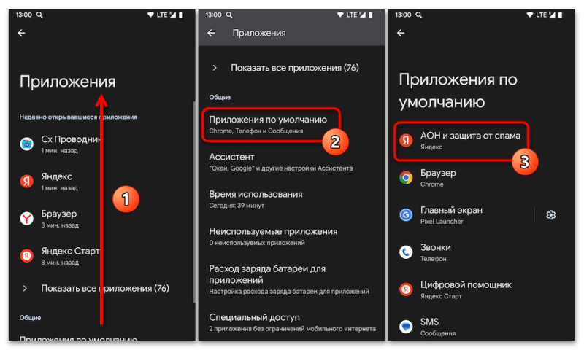Tap the back arrow beside the Приложения toolbar title

tap(211, 33)
